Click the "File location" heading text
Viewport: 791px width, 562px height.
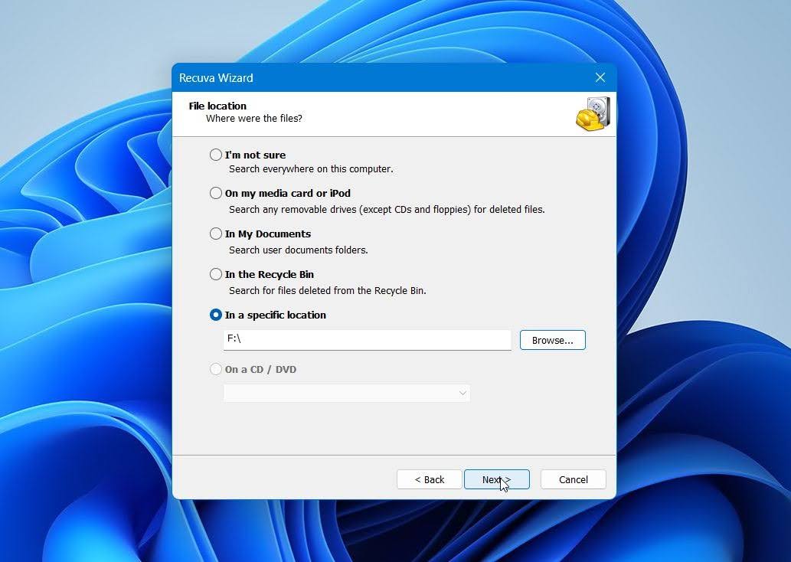coord(217,106)
